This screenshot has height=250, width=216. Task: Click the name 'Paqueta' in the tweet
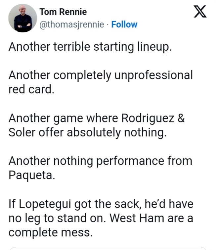pyautogui.click(x=31, y=175)
